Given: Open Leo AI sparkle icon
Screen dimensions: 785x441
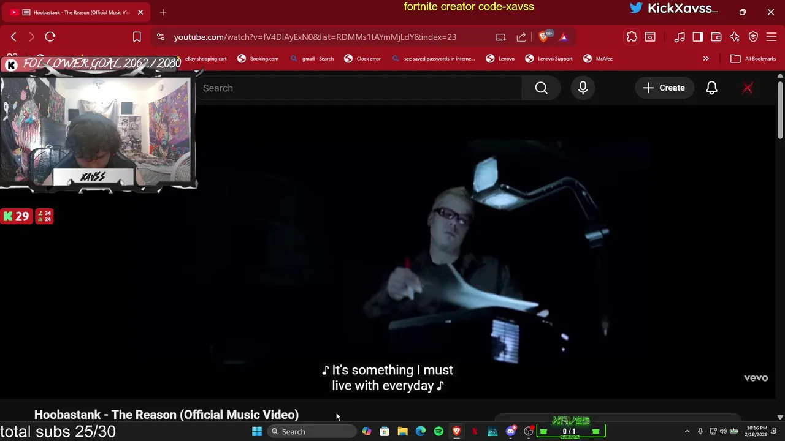Looking at the screenshot, I should [x=735, y=37].
